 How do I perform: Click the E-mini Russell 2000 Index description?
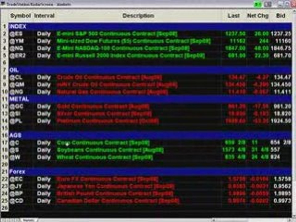(x=131, y=55)
